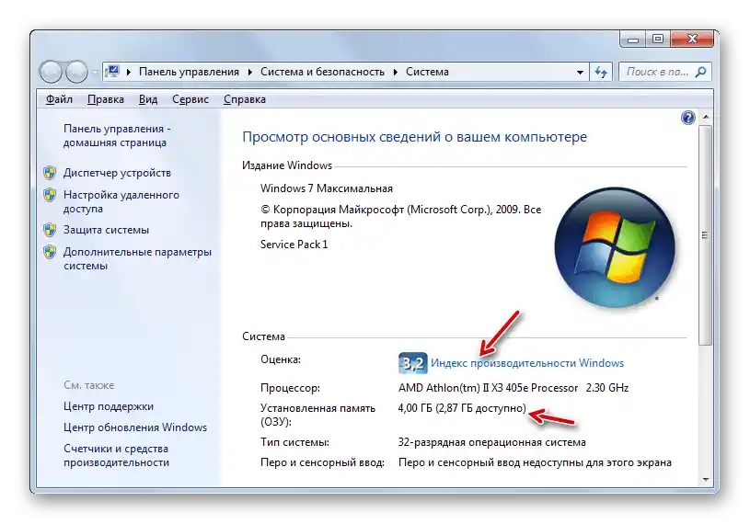Image resolution: width=750 pixels, height=524 pixels.
Task: Click the magnifier search icon
Action: click(700, 72)
